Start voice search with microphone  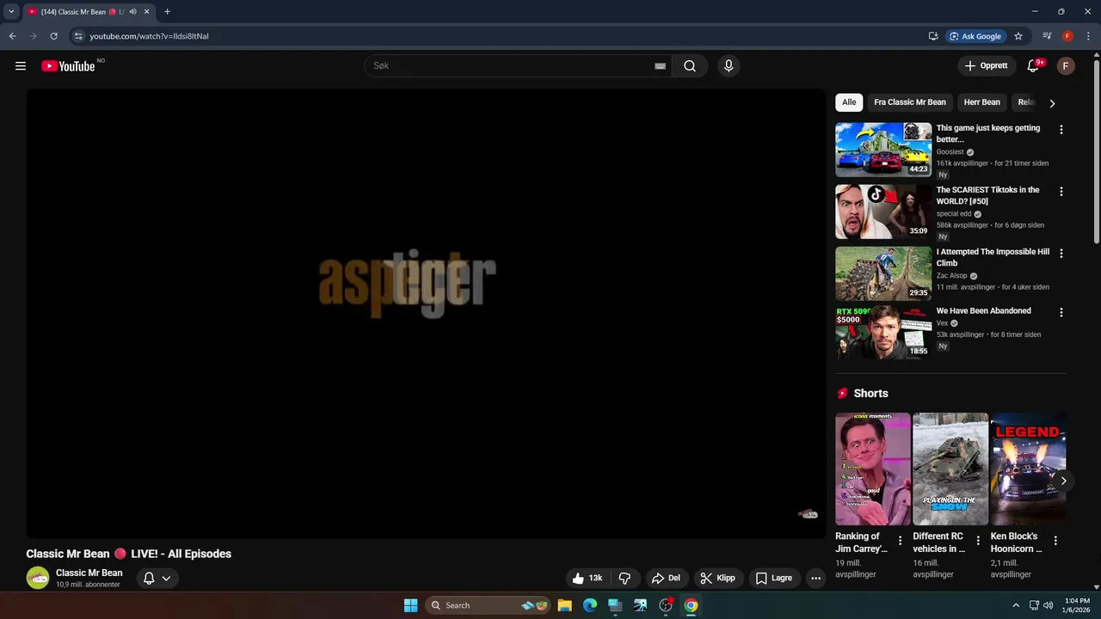point(729,66)
